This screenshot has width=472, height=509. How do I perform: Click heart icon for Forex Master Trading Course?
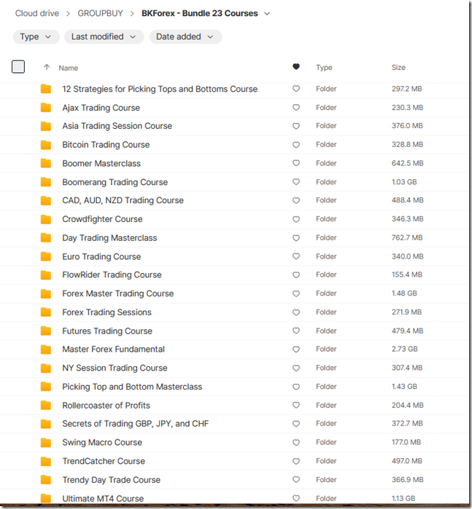point(296,293)
